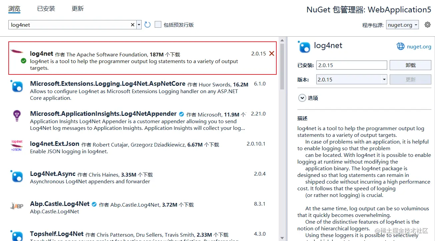This screenshot has height=241, width=435.
Task: Select Topshelf.Log4Net package title
Action: tap(57, 234)
